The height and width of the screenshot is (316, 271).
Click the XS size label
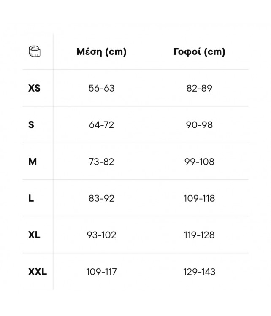tap(34, 88)
